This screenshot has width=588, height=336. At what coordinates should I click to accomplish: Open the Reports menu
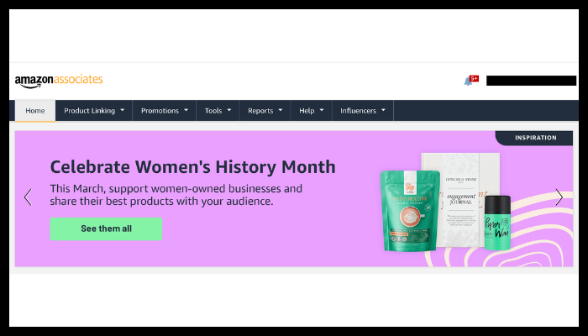[x=265, y=111]
